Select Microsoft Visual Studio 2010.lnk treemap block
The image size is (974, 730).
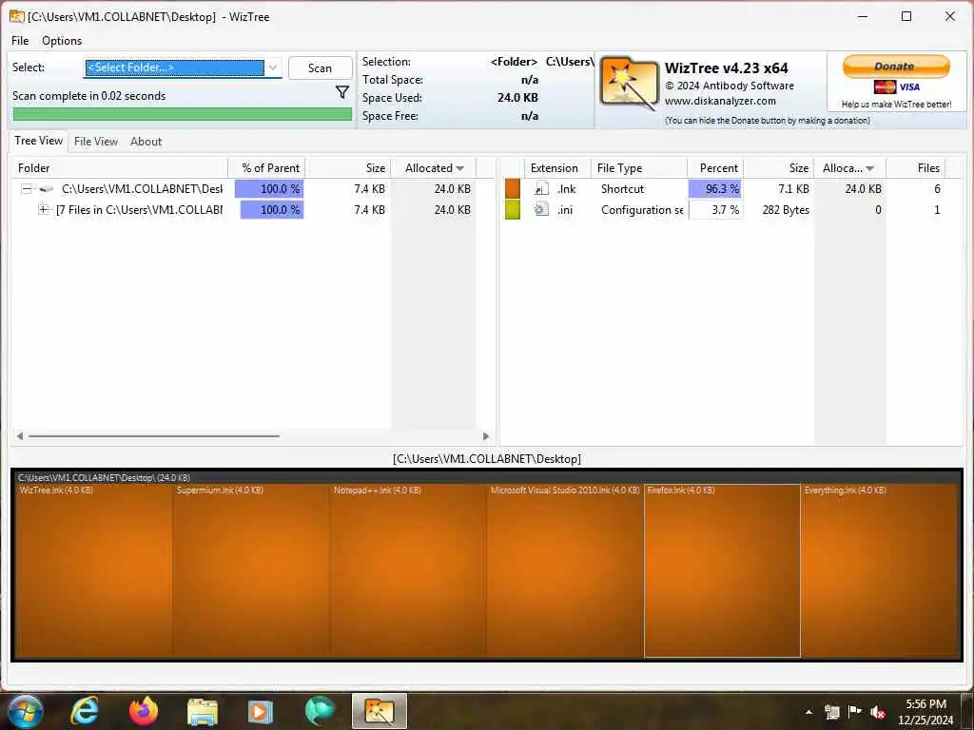[565, 571]
